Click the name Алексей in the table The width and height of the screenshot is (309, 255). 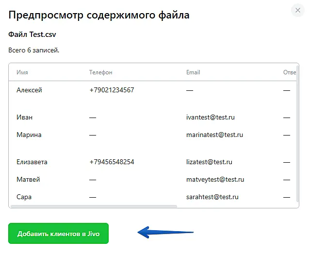(29, 90)
